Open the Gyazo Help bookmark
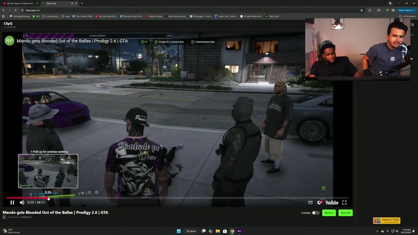Screen dimensions: 418x235 click(226, 16)
